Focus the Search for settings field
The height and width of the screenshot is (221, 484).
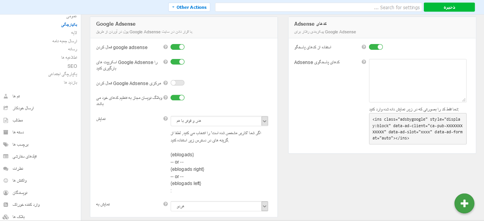318,7
